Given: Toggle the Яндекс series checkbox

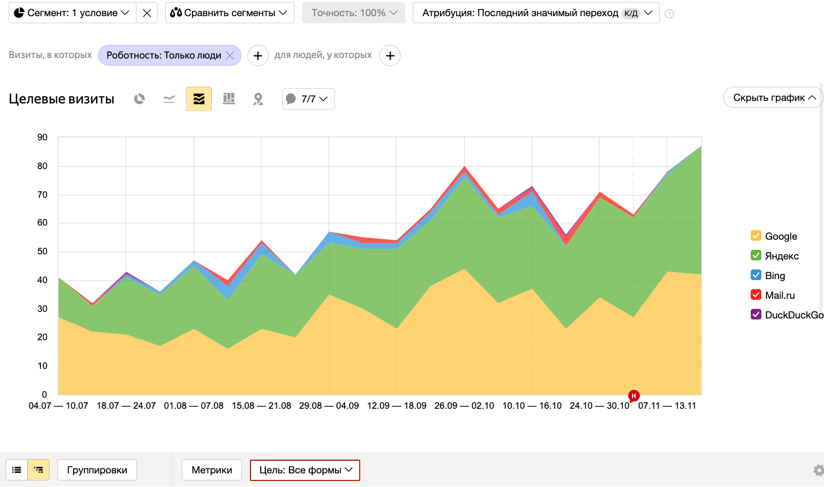Looking at the screenshot, I should point(756,255).
